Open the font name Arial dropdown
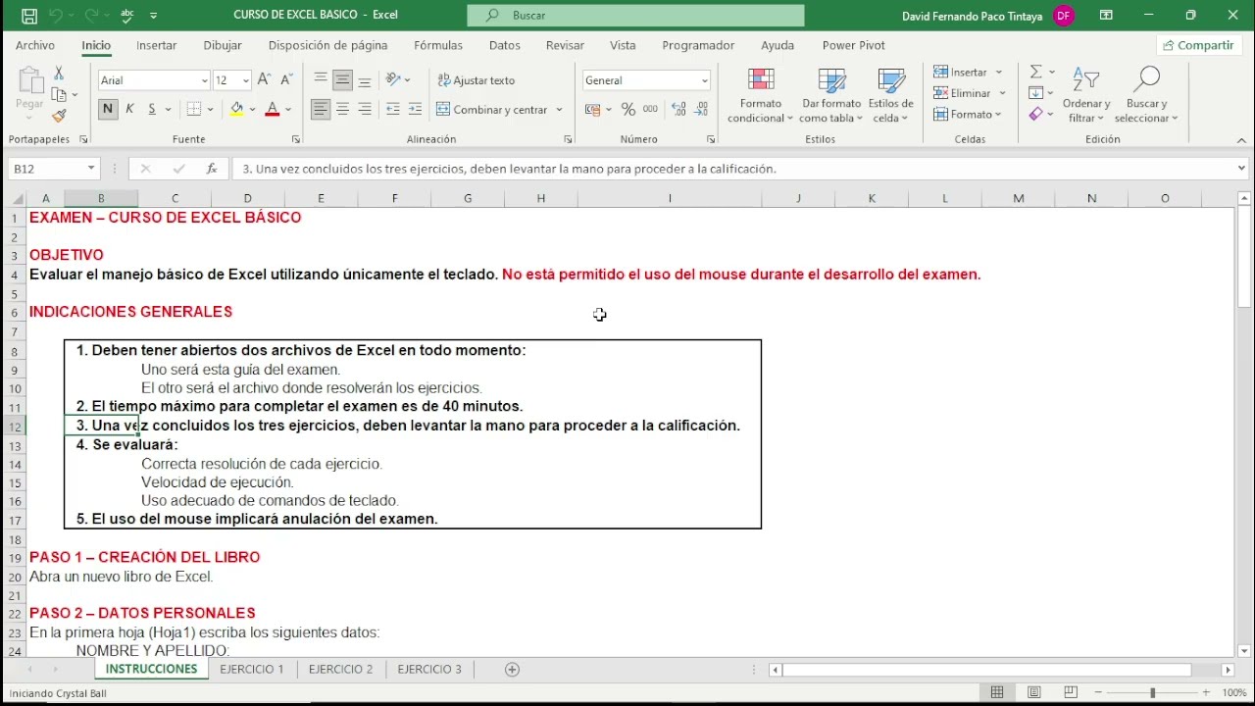 (x=204, y=80)
